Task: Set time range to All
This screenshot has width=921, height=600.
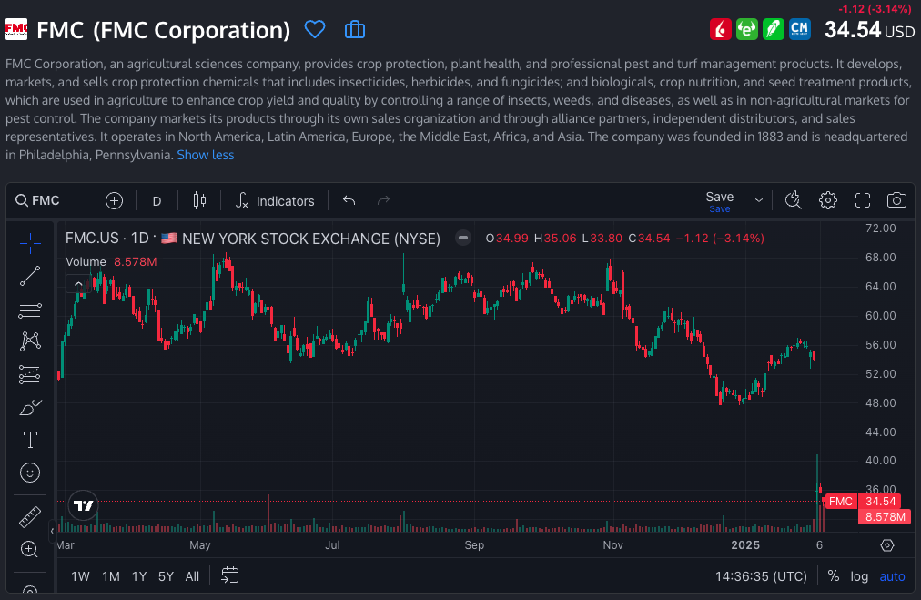Action: tap(192, 576)
